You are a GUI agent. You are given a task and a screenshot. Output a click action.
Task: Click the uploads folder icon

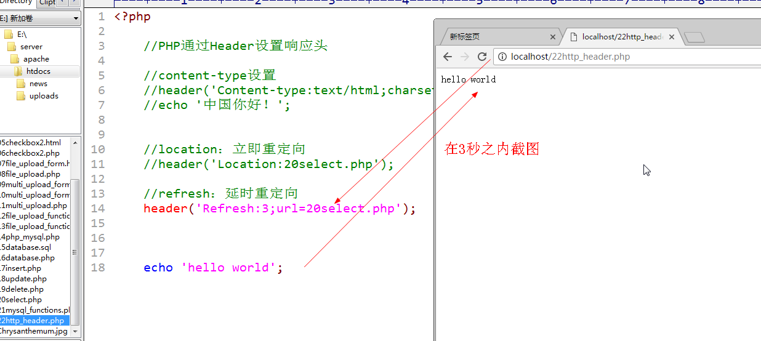coord(21,95)
